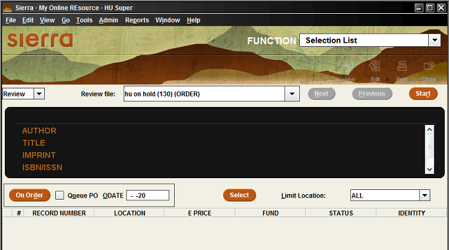Screen dimensions: 449x250
Task: Click the Sierra app icon in title bar
Action: 7,8
